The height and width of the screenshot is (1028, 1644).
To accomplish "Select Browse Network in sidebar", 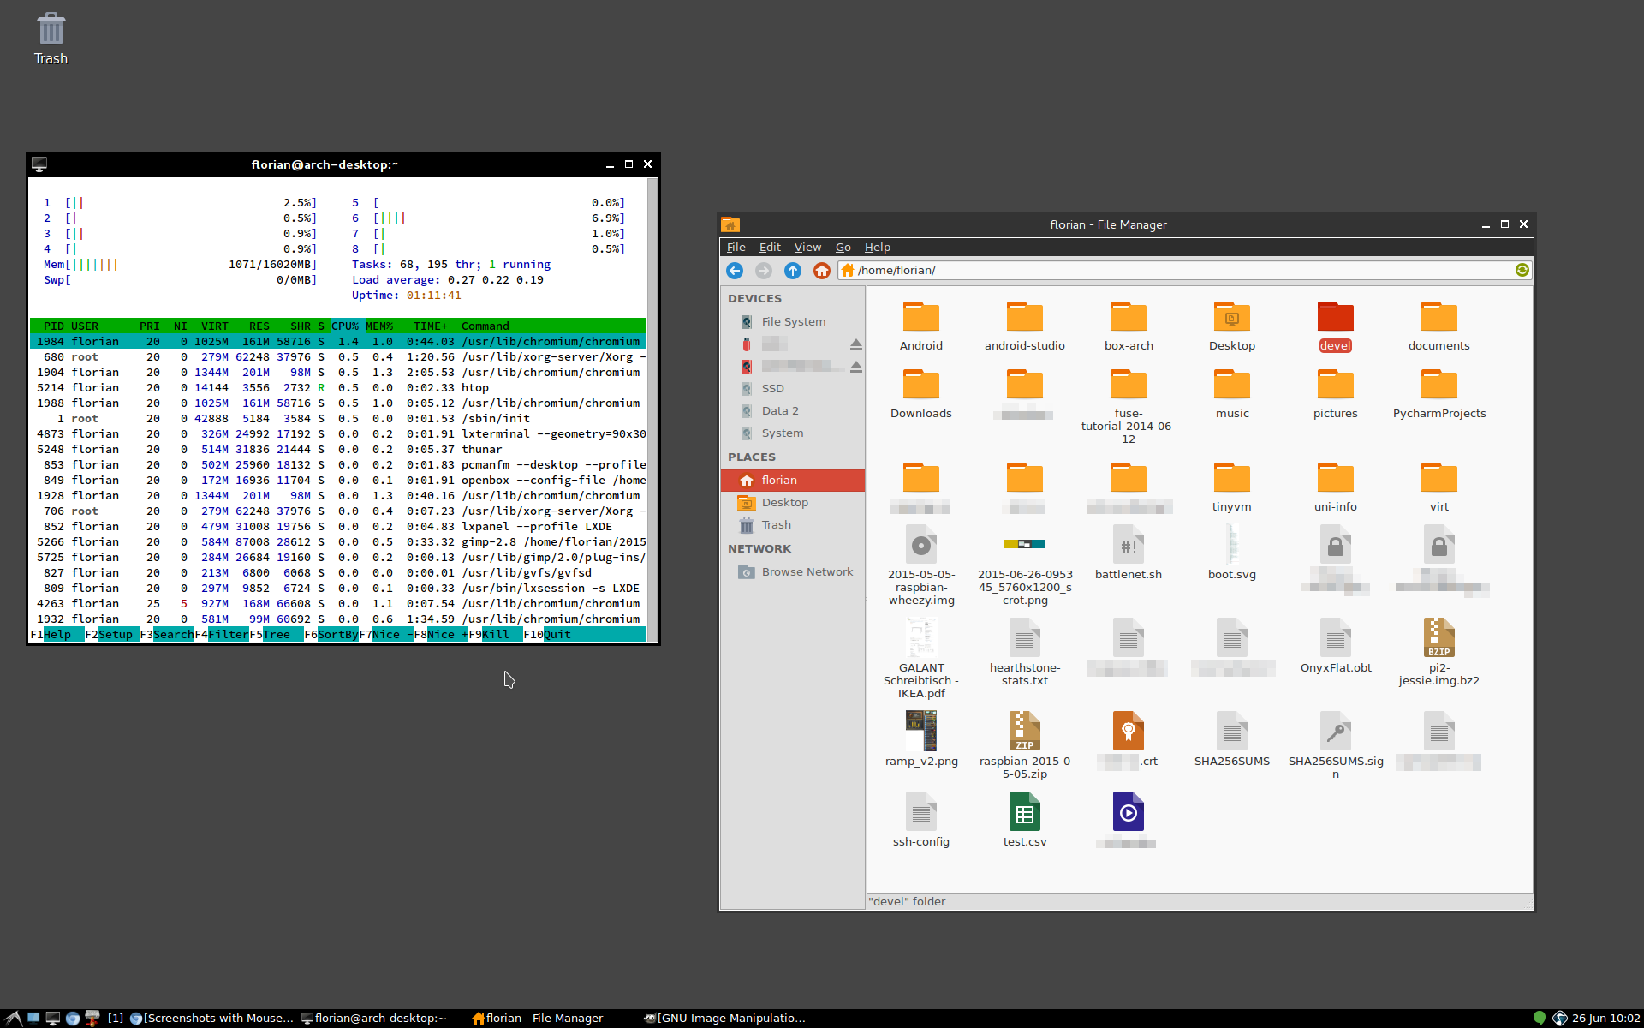I will [x=807, y=572].
